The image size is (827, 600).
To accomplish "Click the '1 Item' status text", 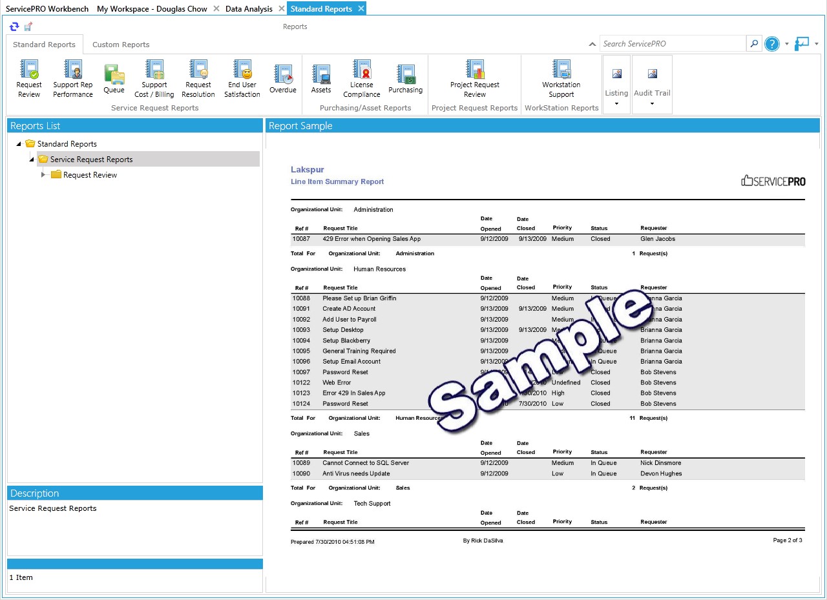I will [21, 577].
